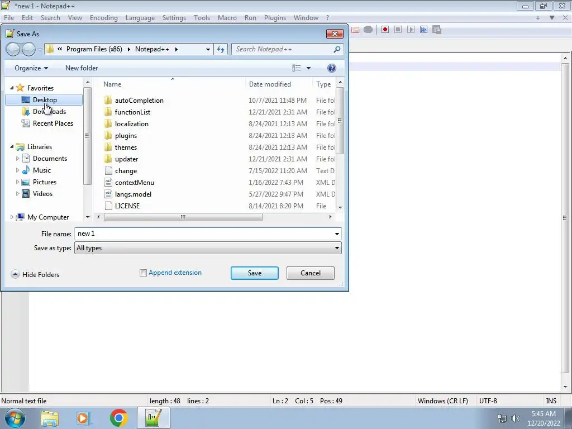Expand the My Computer tree node
This screenshot has height=429, width=572.
coord(12,217)
